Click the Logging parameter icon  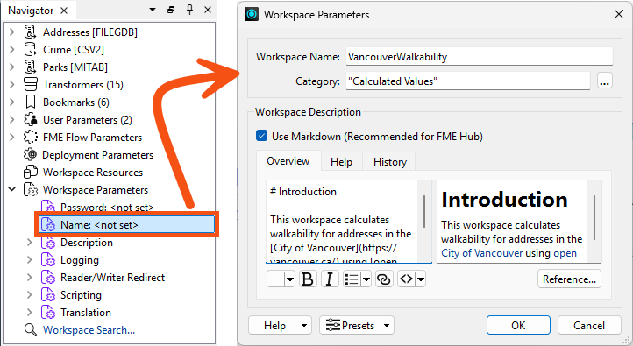point(48,260)
